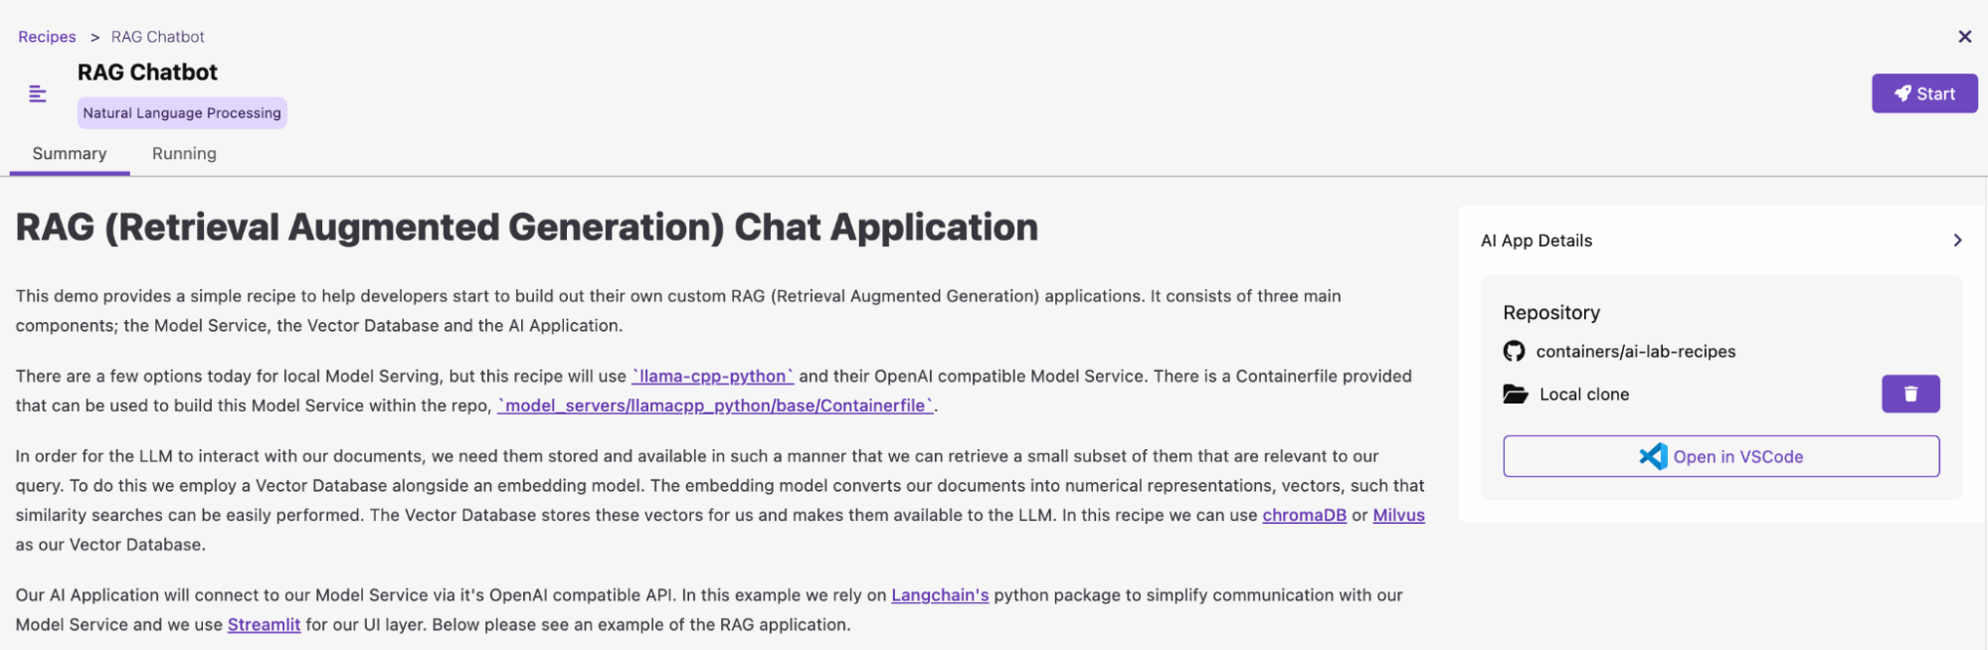Open the Streamlit link
The width and height of the screenshot is (1988, 650).
[x=264, y=625]
